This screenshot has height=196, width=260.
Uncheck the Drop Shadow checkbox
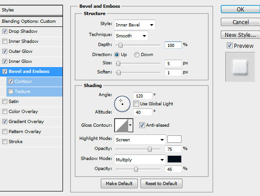point(5,31)
